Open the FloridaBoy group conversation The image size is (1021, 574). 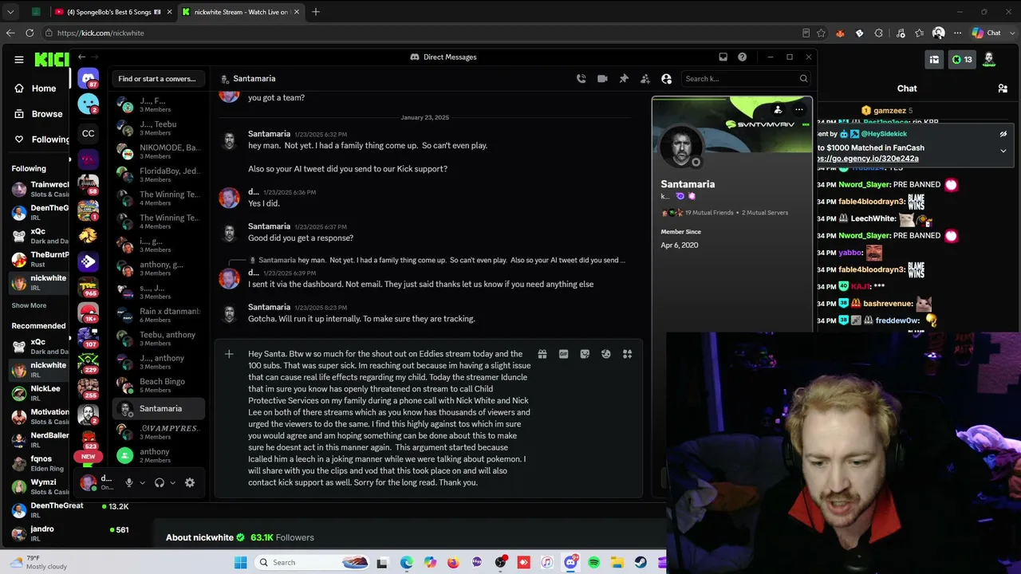click(159, 175)
